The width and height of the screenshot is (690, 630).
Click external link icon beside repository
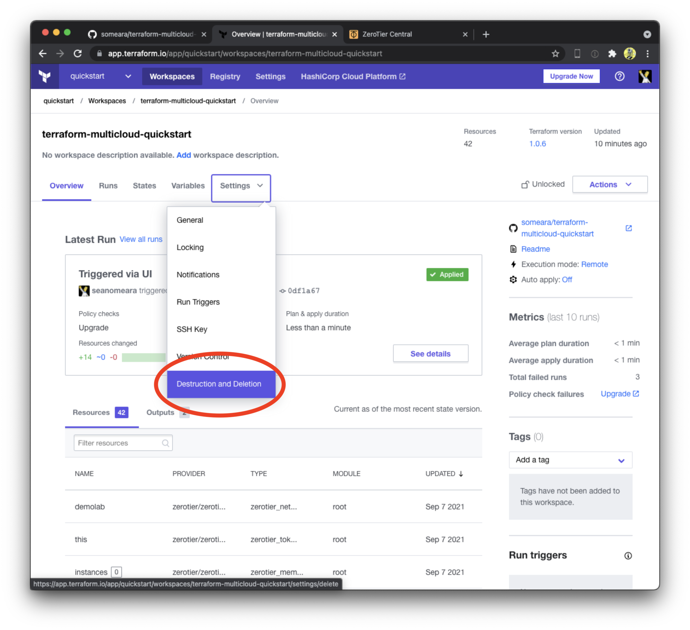pyautogui.click(x=628, y=228)
